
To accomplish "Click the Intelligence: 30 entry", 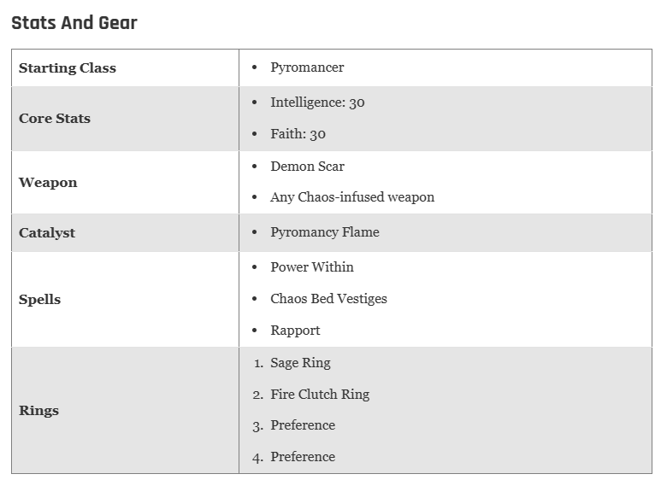I will point(317,102).
